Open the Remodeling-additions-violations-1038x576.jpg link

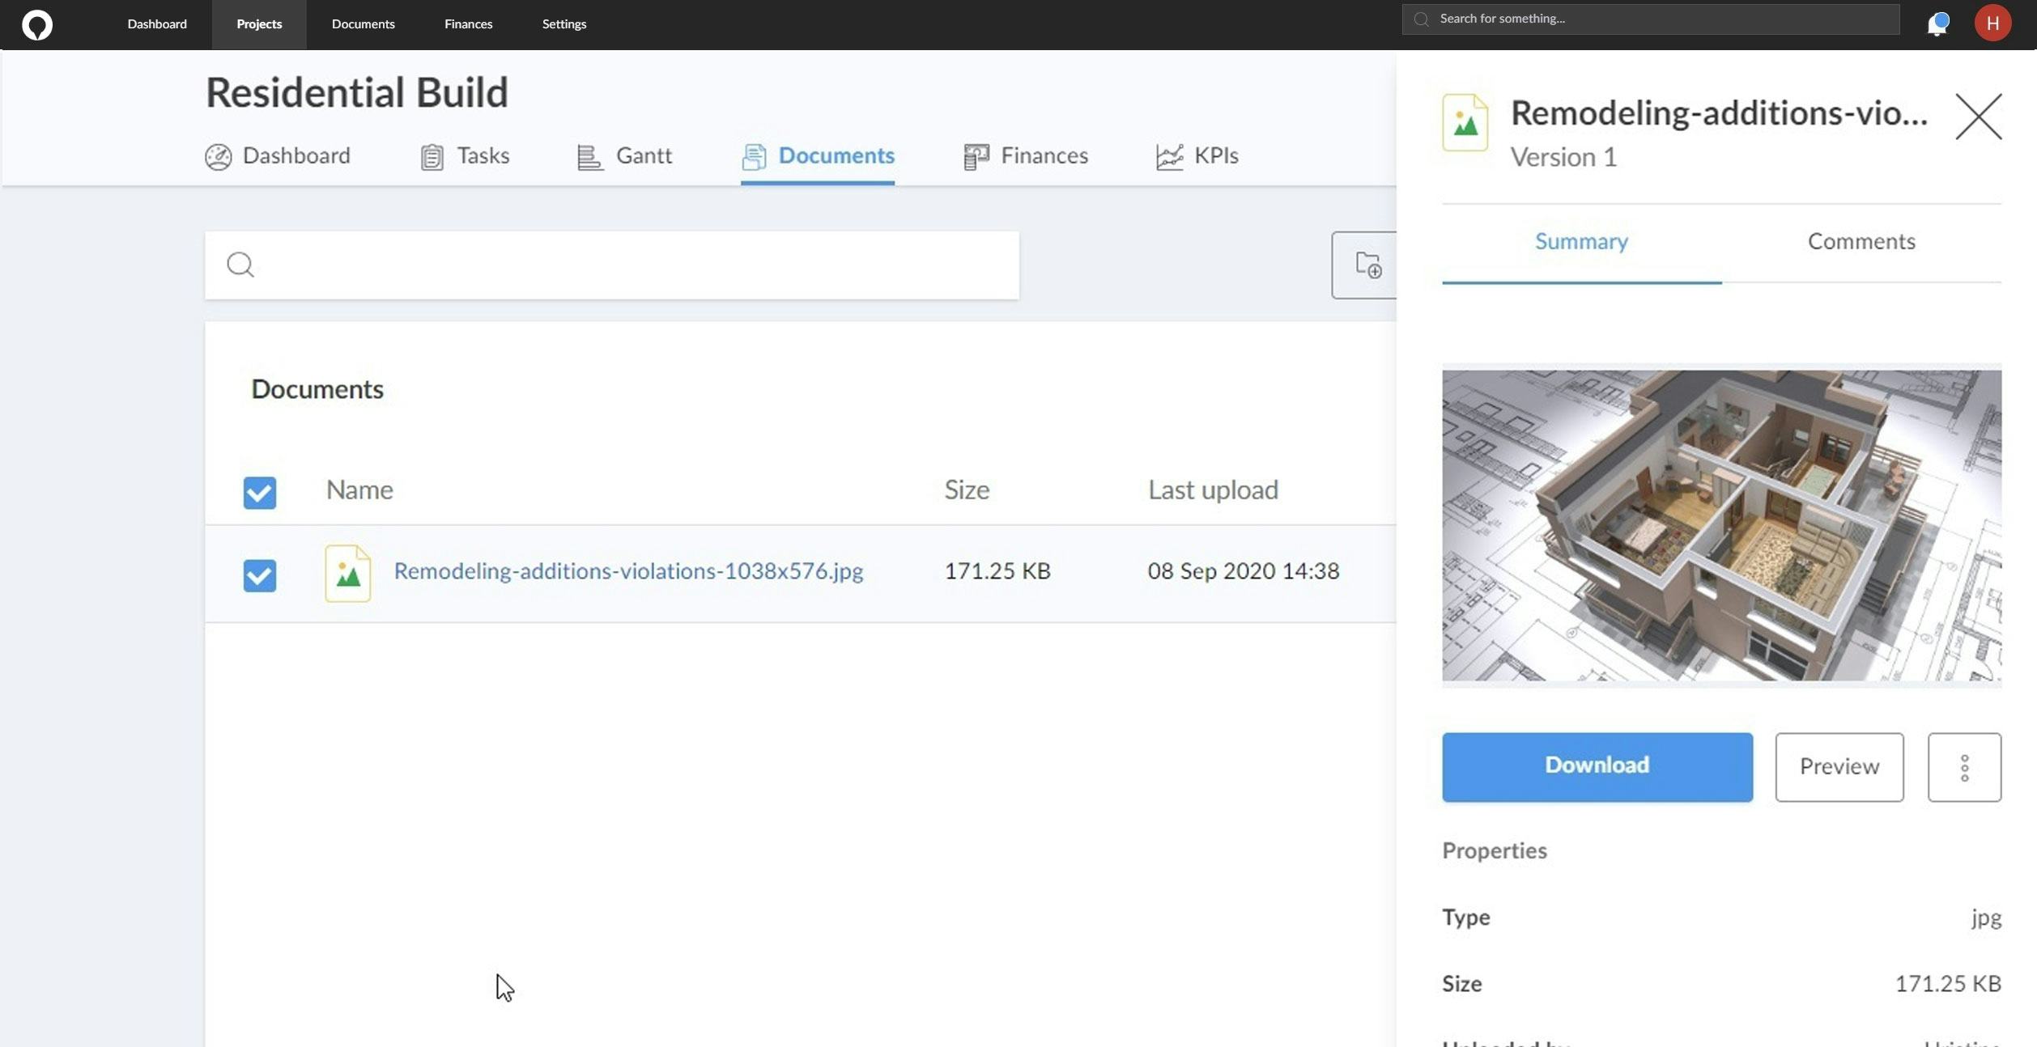point(628,571)
